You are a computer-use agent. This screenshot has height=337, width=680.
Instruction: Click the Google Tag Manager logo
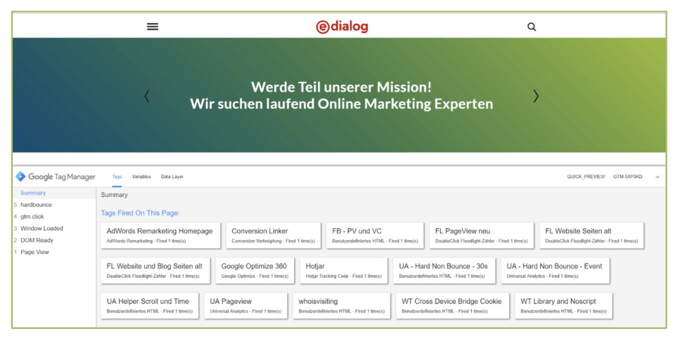click(x=56, y=177)
